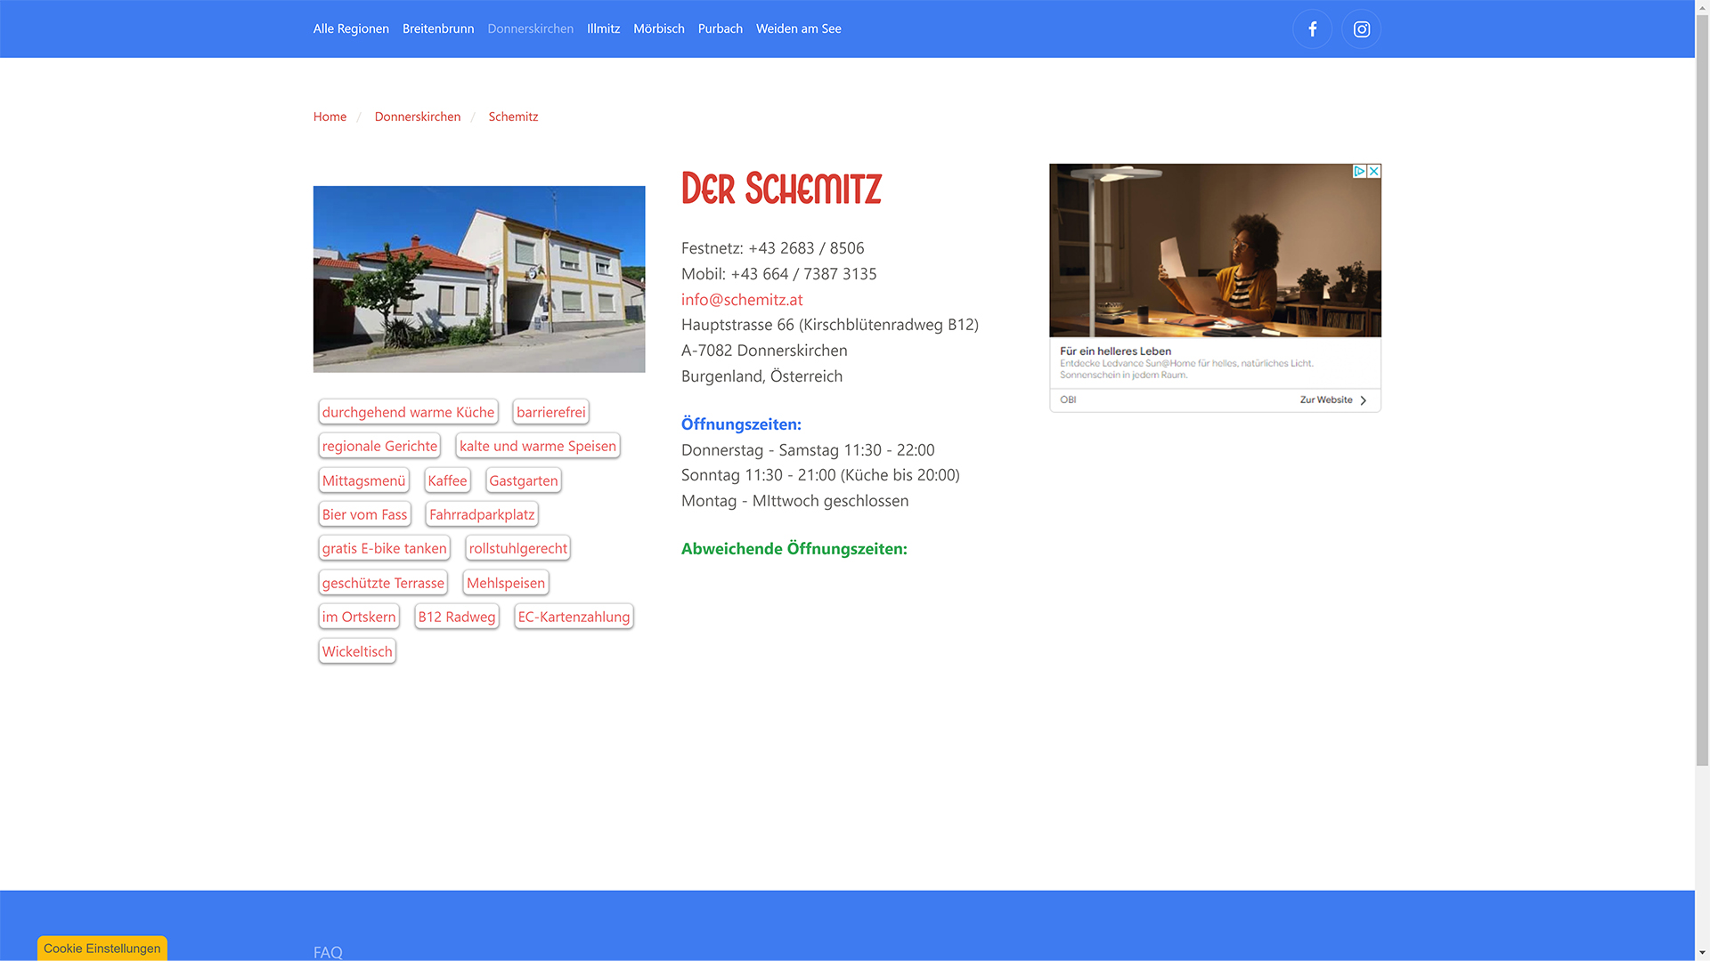This screenshot has height=961, width=1710.
Task: Open the Facebook page icon
Action: pyautogui.click(x=1312, y=29)
